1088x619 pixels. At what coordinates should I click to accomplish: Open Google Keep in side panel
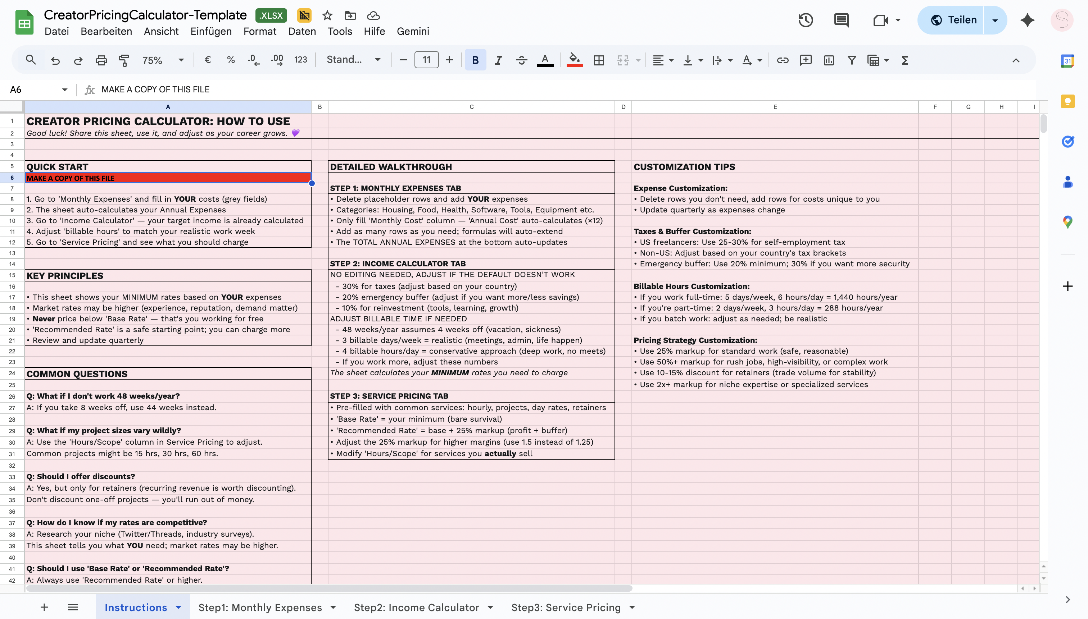pyautogui.click(x=1067, y=101)
